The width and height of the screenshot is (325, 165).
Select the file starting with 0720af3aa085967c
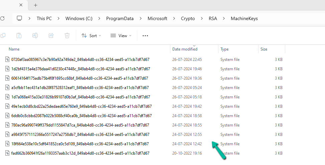tap(80, 60)
